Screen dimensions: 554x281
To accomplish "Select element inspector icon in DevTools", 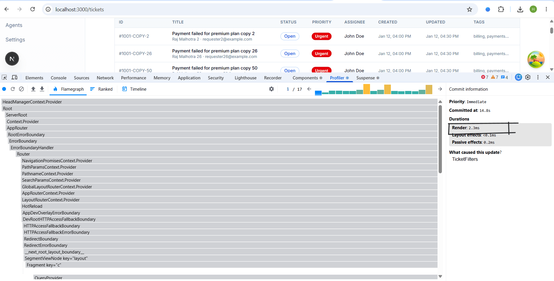I will coord(4,77).
